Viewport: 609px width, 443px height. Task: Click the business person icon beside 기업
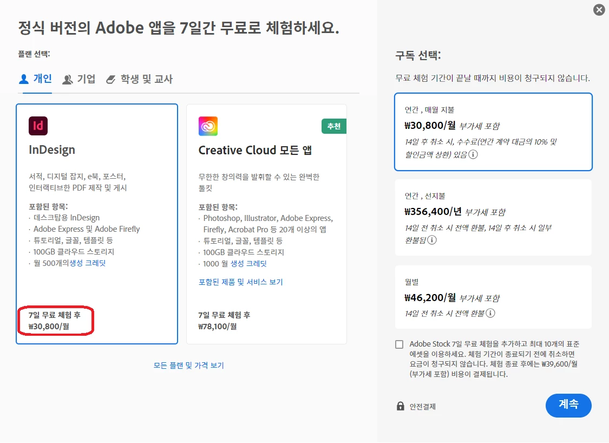pos(68,79)
